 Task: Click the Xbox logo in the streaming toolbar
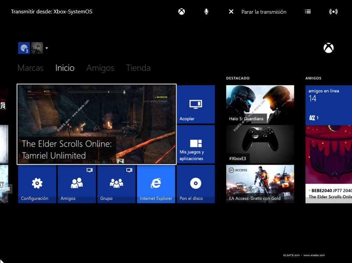[x=181, y=12]
